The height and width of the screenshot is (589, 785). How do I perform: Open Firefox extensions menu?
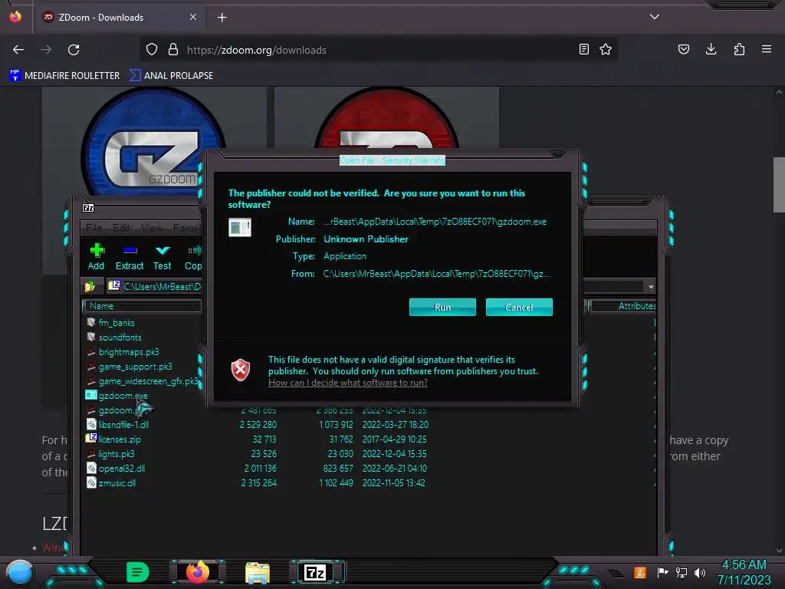pyautogui.click(x=739, y=49)
